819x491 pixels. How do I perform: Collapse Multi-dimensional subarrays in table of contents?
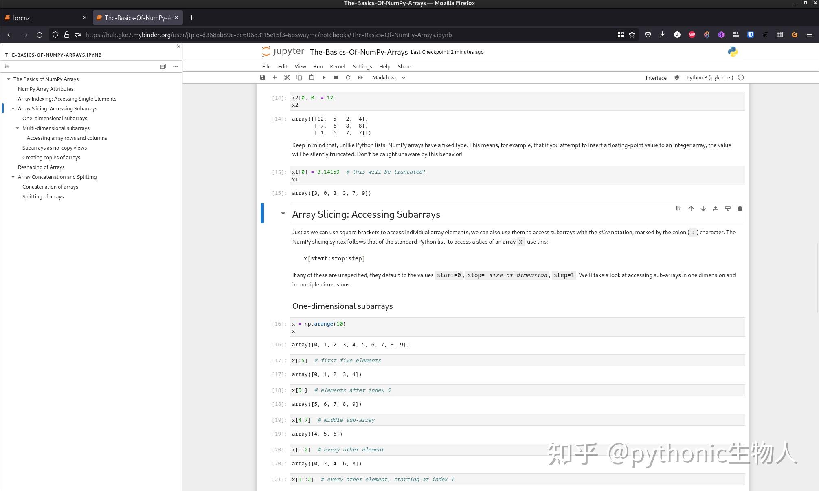18,128
